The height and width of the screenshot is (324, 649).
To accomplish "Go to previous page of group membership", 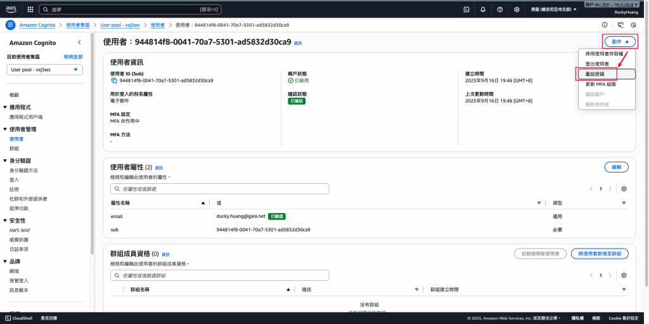I will coord(591,276).
